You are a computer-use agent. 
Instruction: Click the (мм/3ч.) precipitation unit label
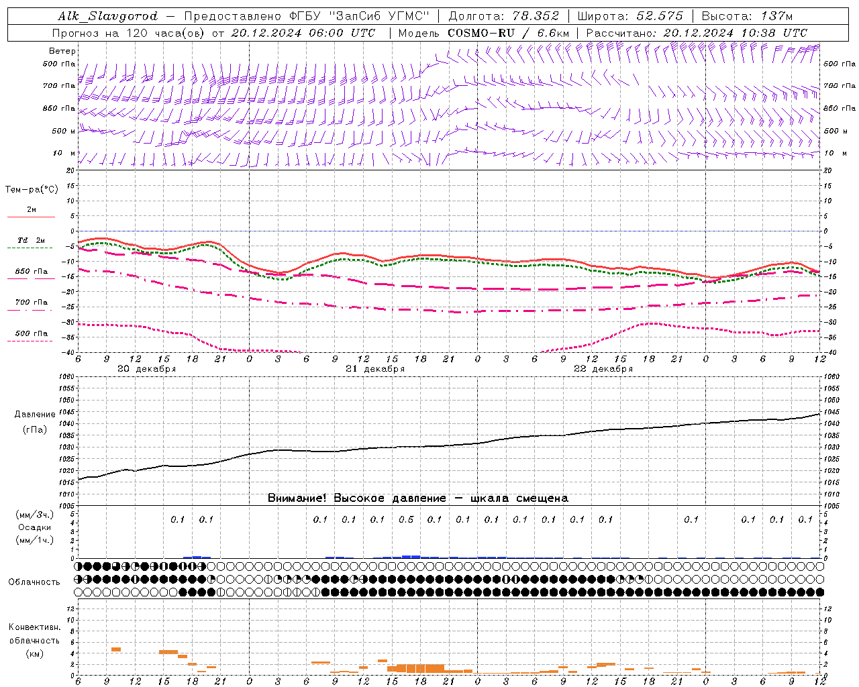click(x=35, y=515)
